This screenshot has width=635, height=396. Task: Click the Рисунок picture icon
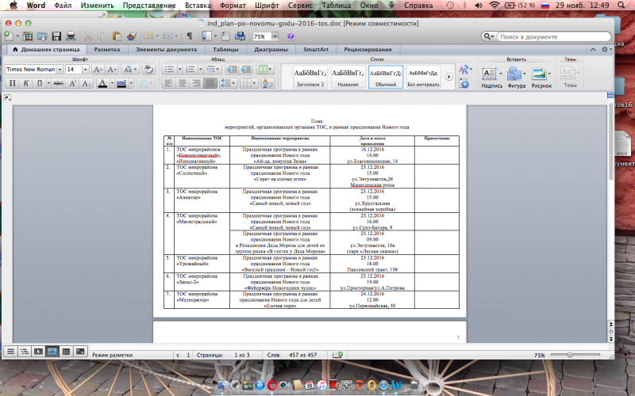coord(541,75)
